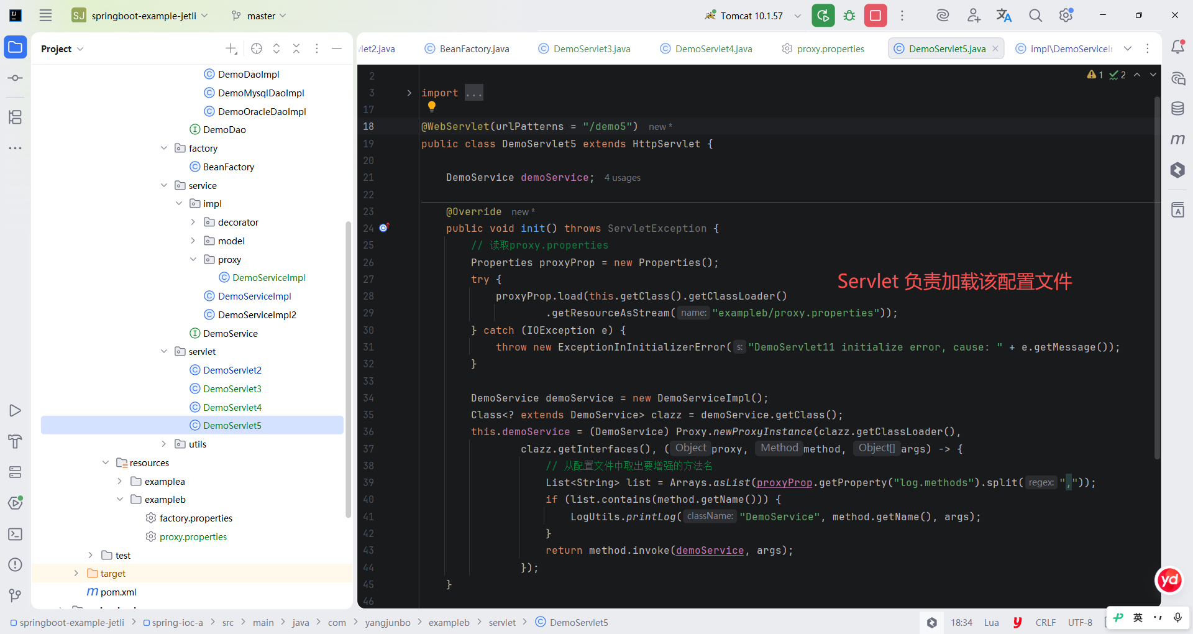Click the exampleb breadcrumb in the path bar
Image resolution: width=1193 pixels, height=634 pixels.
449,622
